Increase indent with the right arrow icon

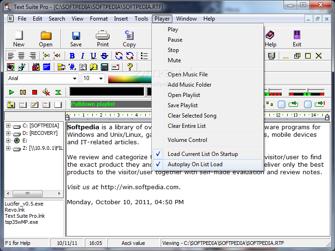(x=57, y=56)
